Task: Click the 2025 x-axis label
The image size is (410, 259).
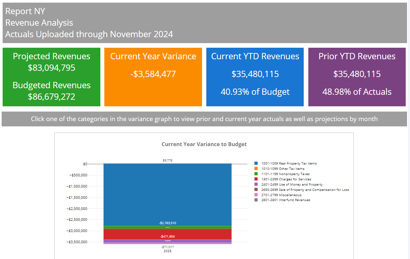Action: (x=167, y=251)
